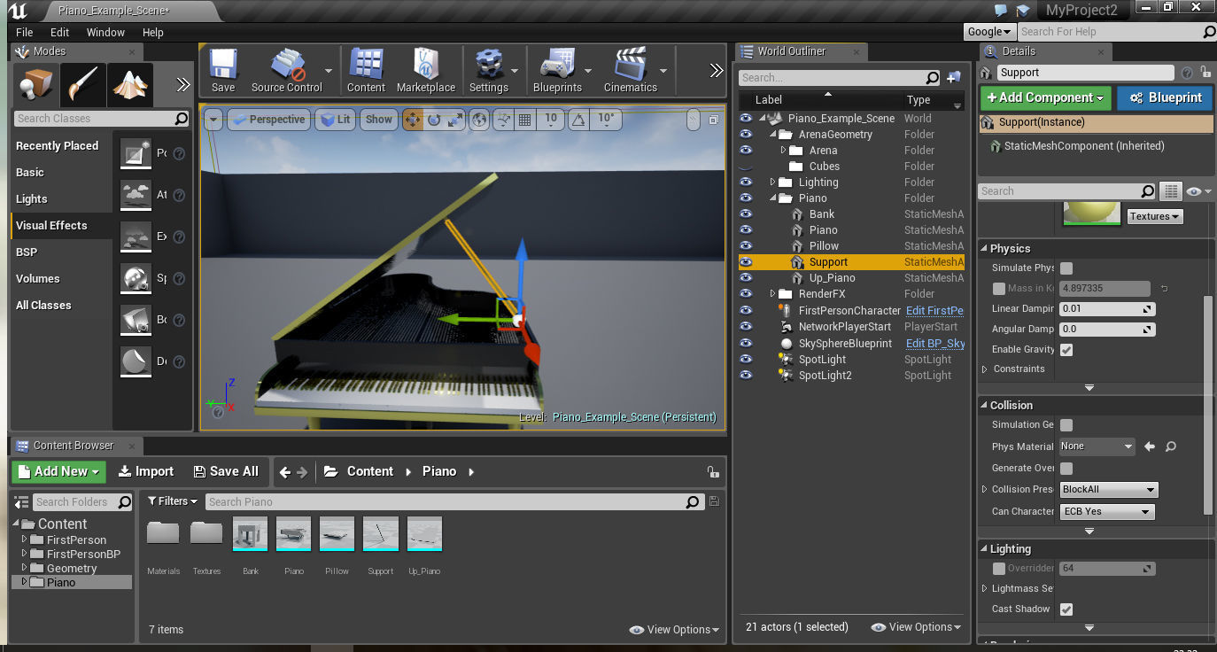Click the Search Classes input field
Viewport: 1217px width, 652px height.
coord(102,119)
